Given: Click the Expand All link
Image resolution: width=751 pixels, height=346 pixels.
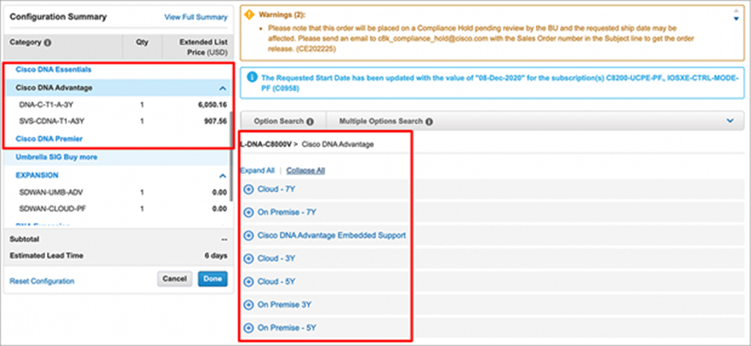Looking at the screenshot, I should point(257,171).
